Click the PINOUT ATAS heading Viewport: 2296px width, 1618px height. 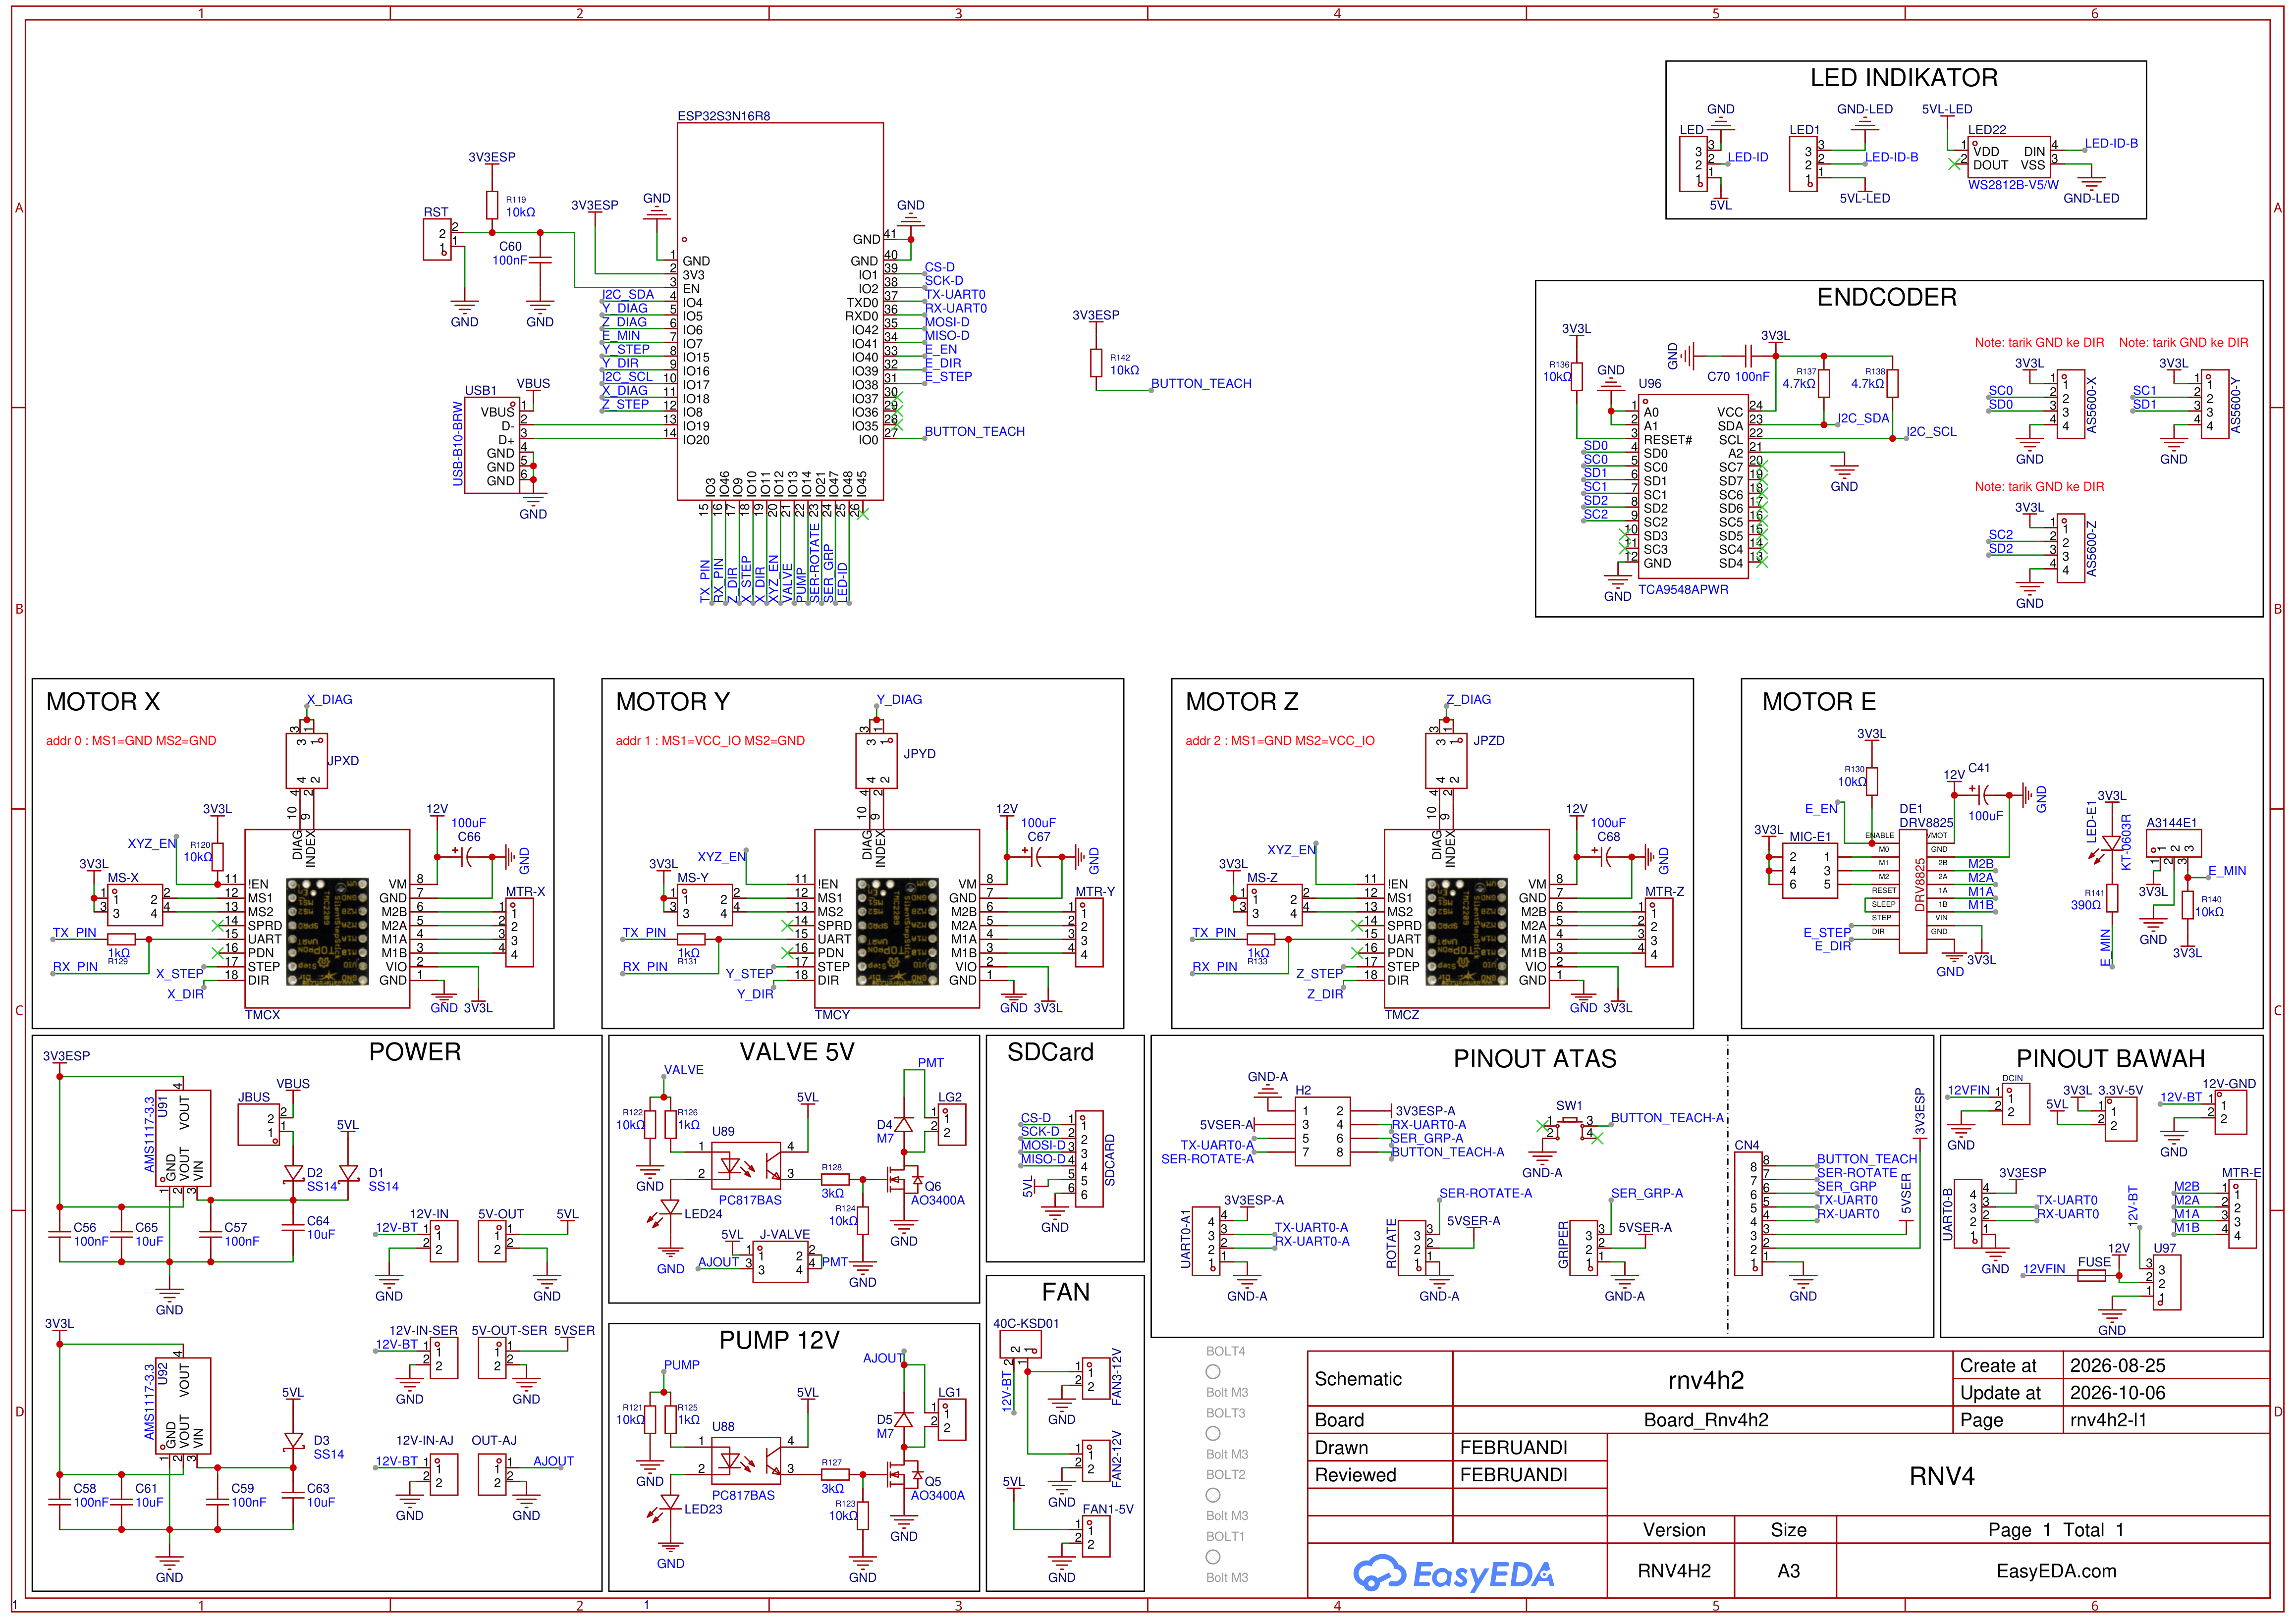[1534, 1058]
